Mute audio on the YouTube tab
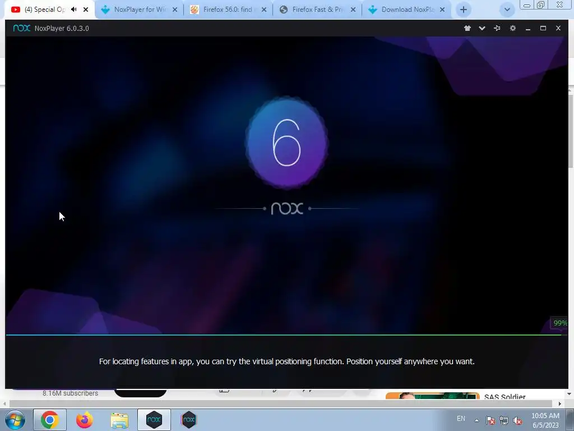This screenshot has height=431, width=574. [x=74, y=10]
